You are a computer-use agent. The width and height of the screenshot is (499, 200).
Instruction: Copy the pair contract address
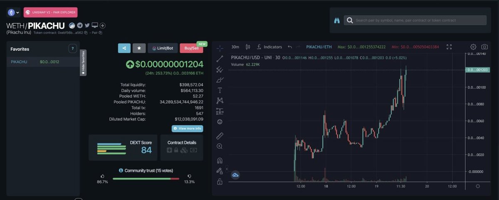(100, 32)
